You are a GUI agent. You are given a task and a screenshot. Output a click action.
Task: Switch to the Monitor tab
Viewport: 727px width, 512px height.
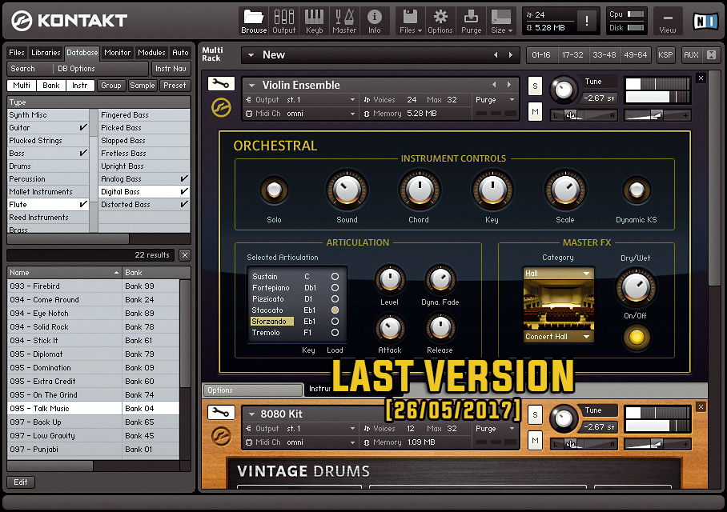pos(118,52)
